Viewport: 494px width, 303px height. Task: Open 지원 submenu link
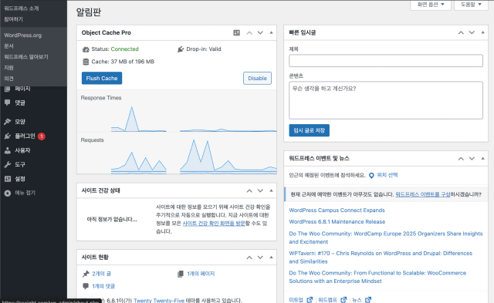[x=8, y=68]
